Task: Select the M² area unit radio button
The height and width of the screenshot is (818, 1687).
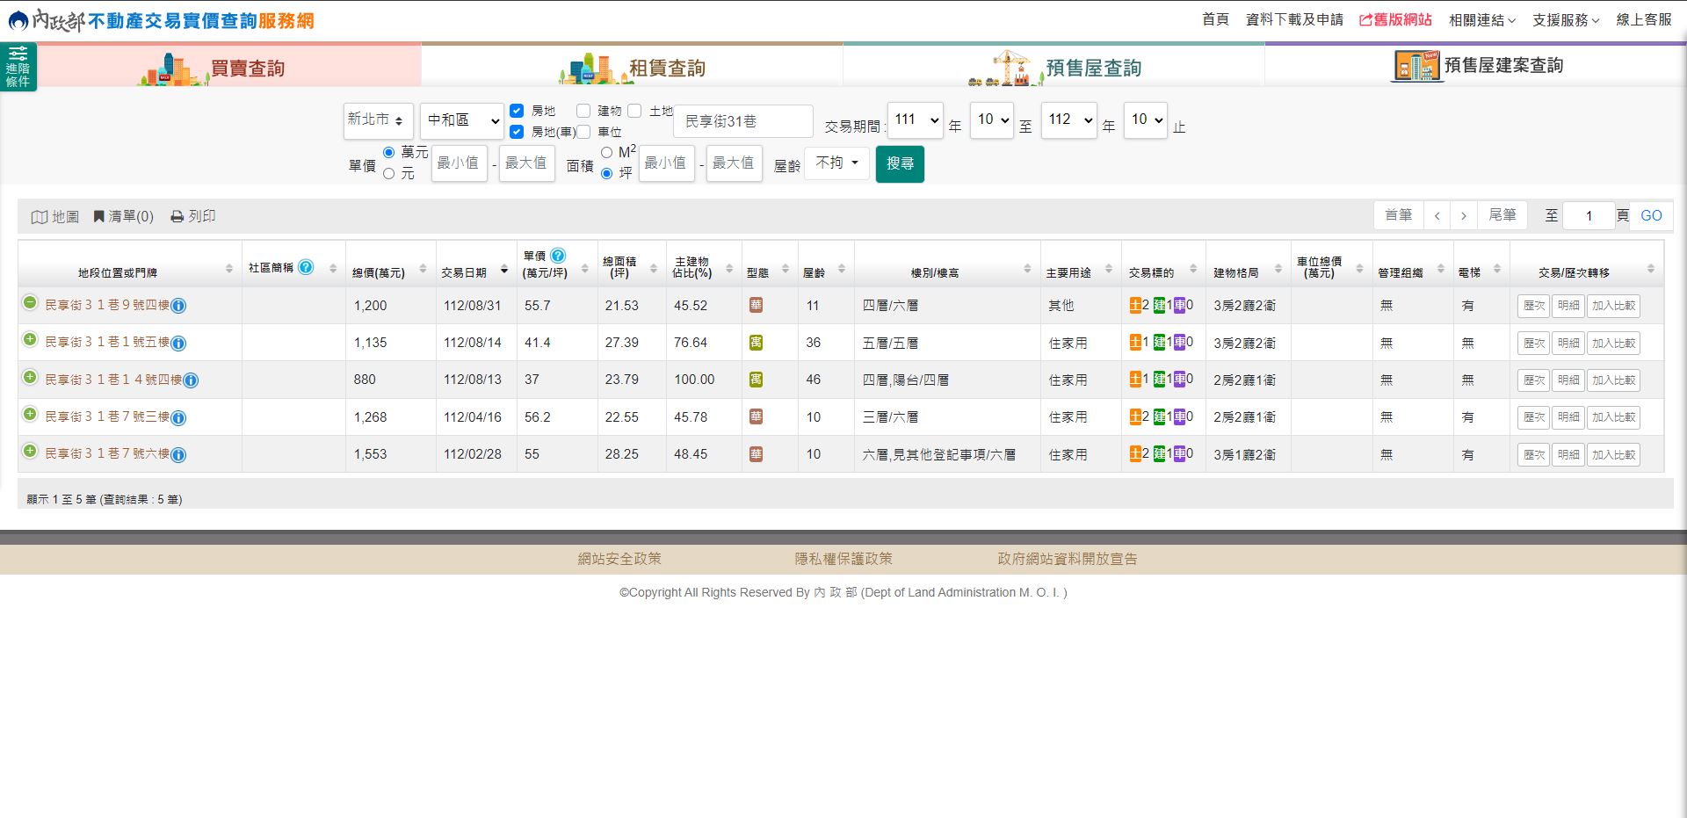Action: [606, 152]
